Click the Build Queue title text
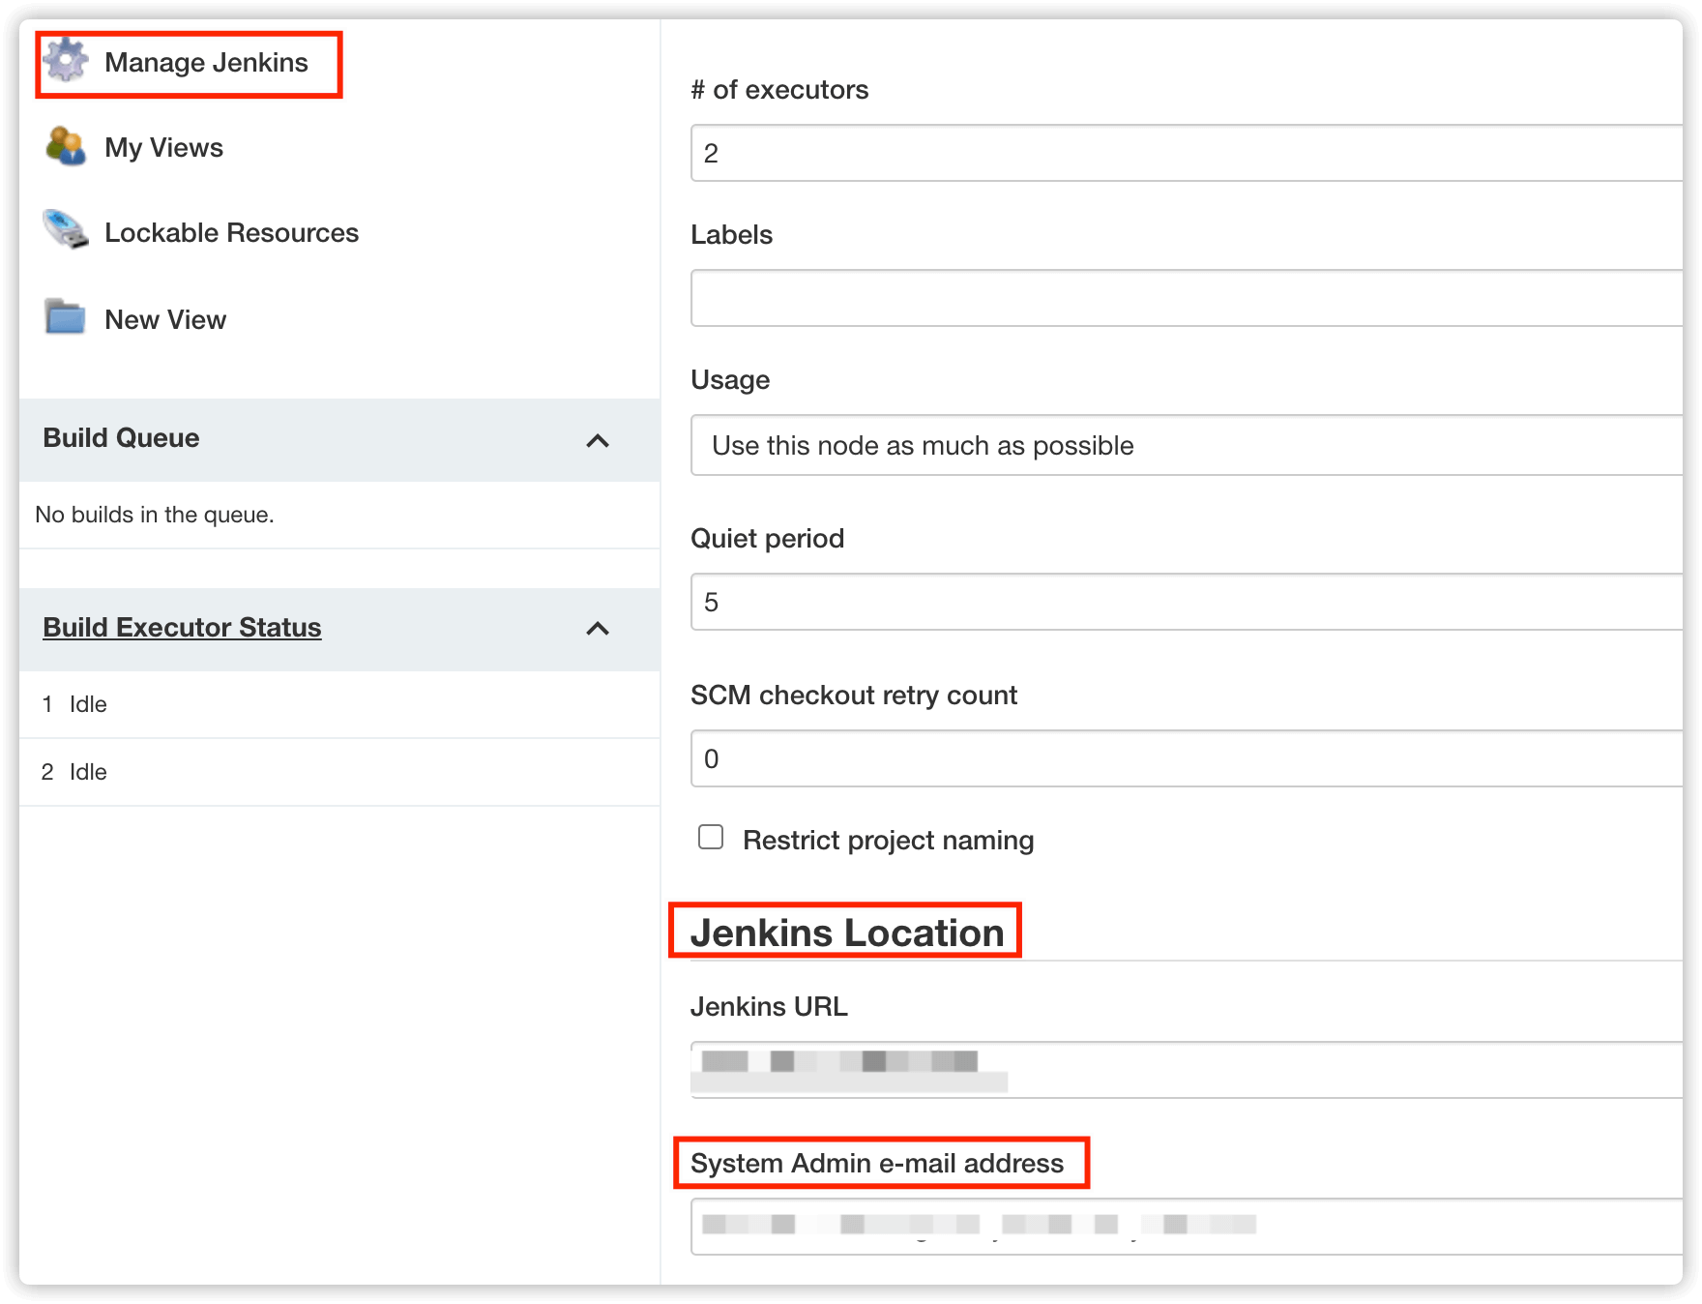1702x1304 pixels. [121, 438]
